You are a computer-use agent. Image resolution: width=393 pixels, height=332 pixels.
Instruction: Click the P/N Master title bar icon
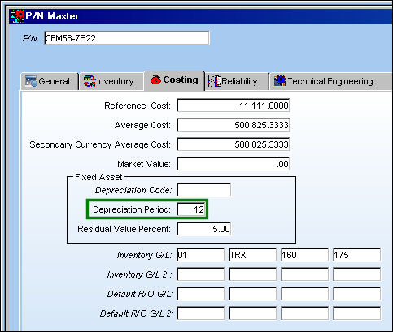click(16, 16)
